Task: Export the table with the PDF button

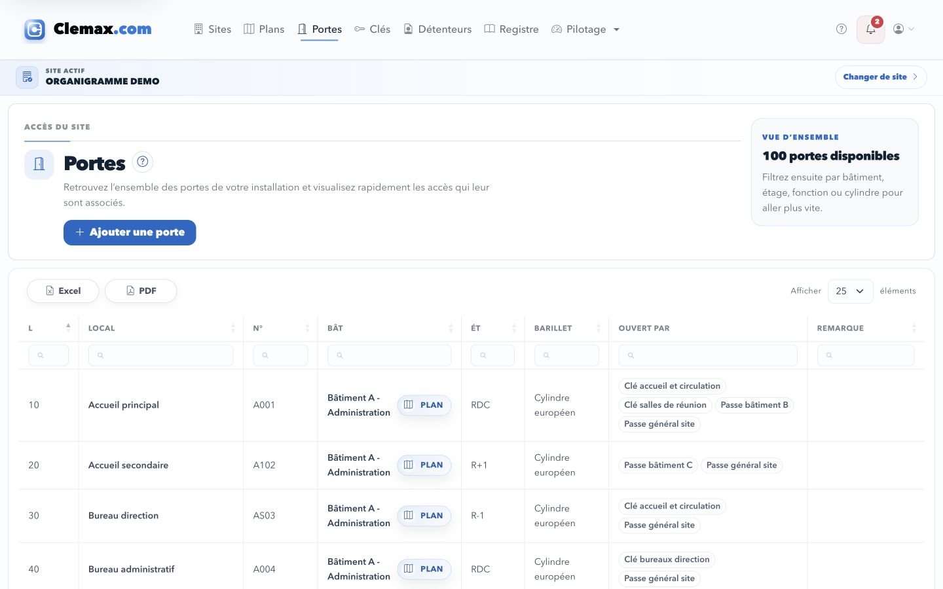Action: pyautogui.click(x=141, y=291)
